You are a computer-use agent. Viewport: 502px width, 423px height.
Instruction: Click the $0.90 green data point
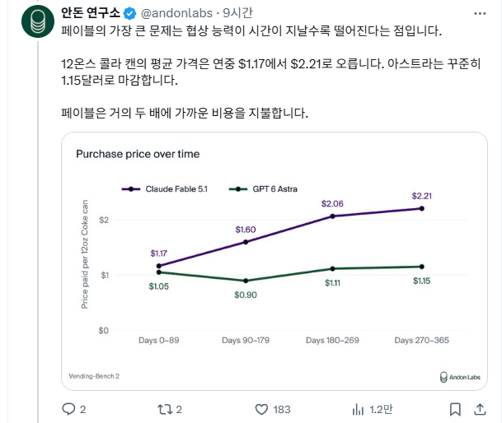(246, 281)
